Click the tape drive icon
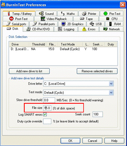The image size is (127, 146). click(x=82, y=18)
